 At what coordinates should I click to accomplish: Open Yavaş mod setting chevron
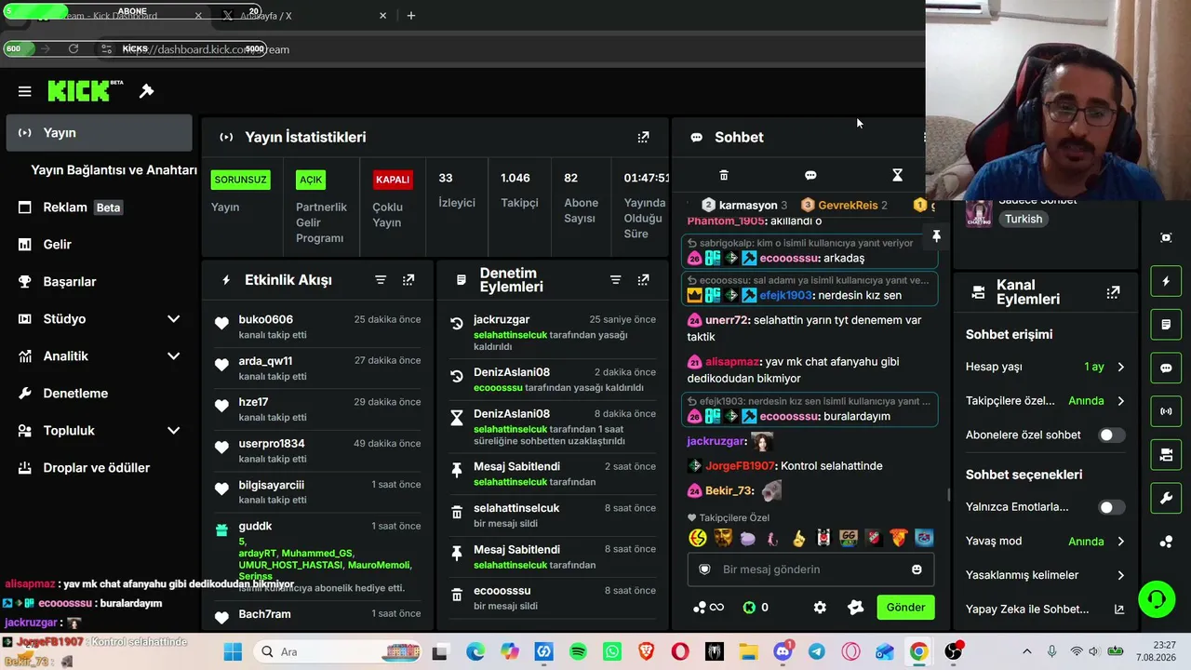click(1120, 542)
